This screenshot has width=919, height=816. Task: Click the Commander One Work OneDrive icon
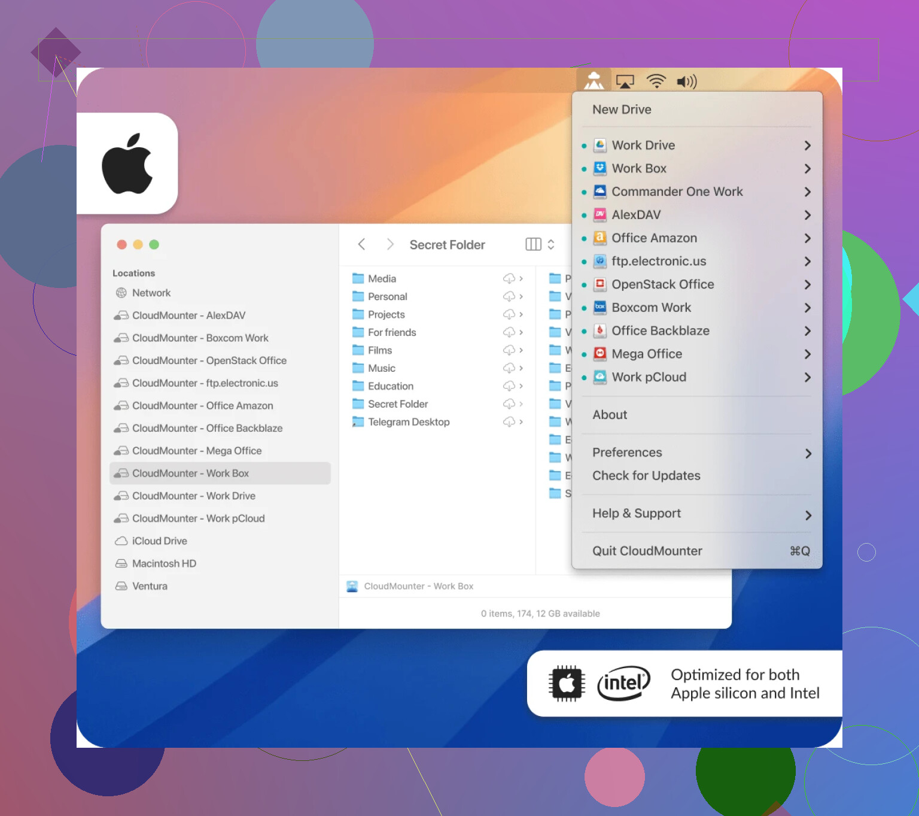point(600,192)
